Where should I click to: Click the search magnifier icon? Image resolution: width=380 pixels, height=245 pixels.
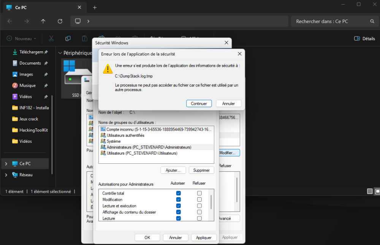click(372, 21)
